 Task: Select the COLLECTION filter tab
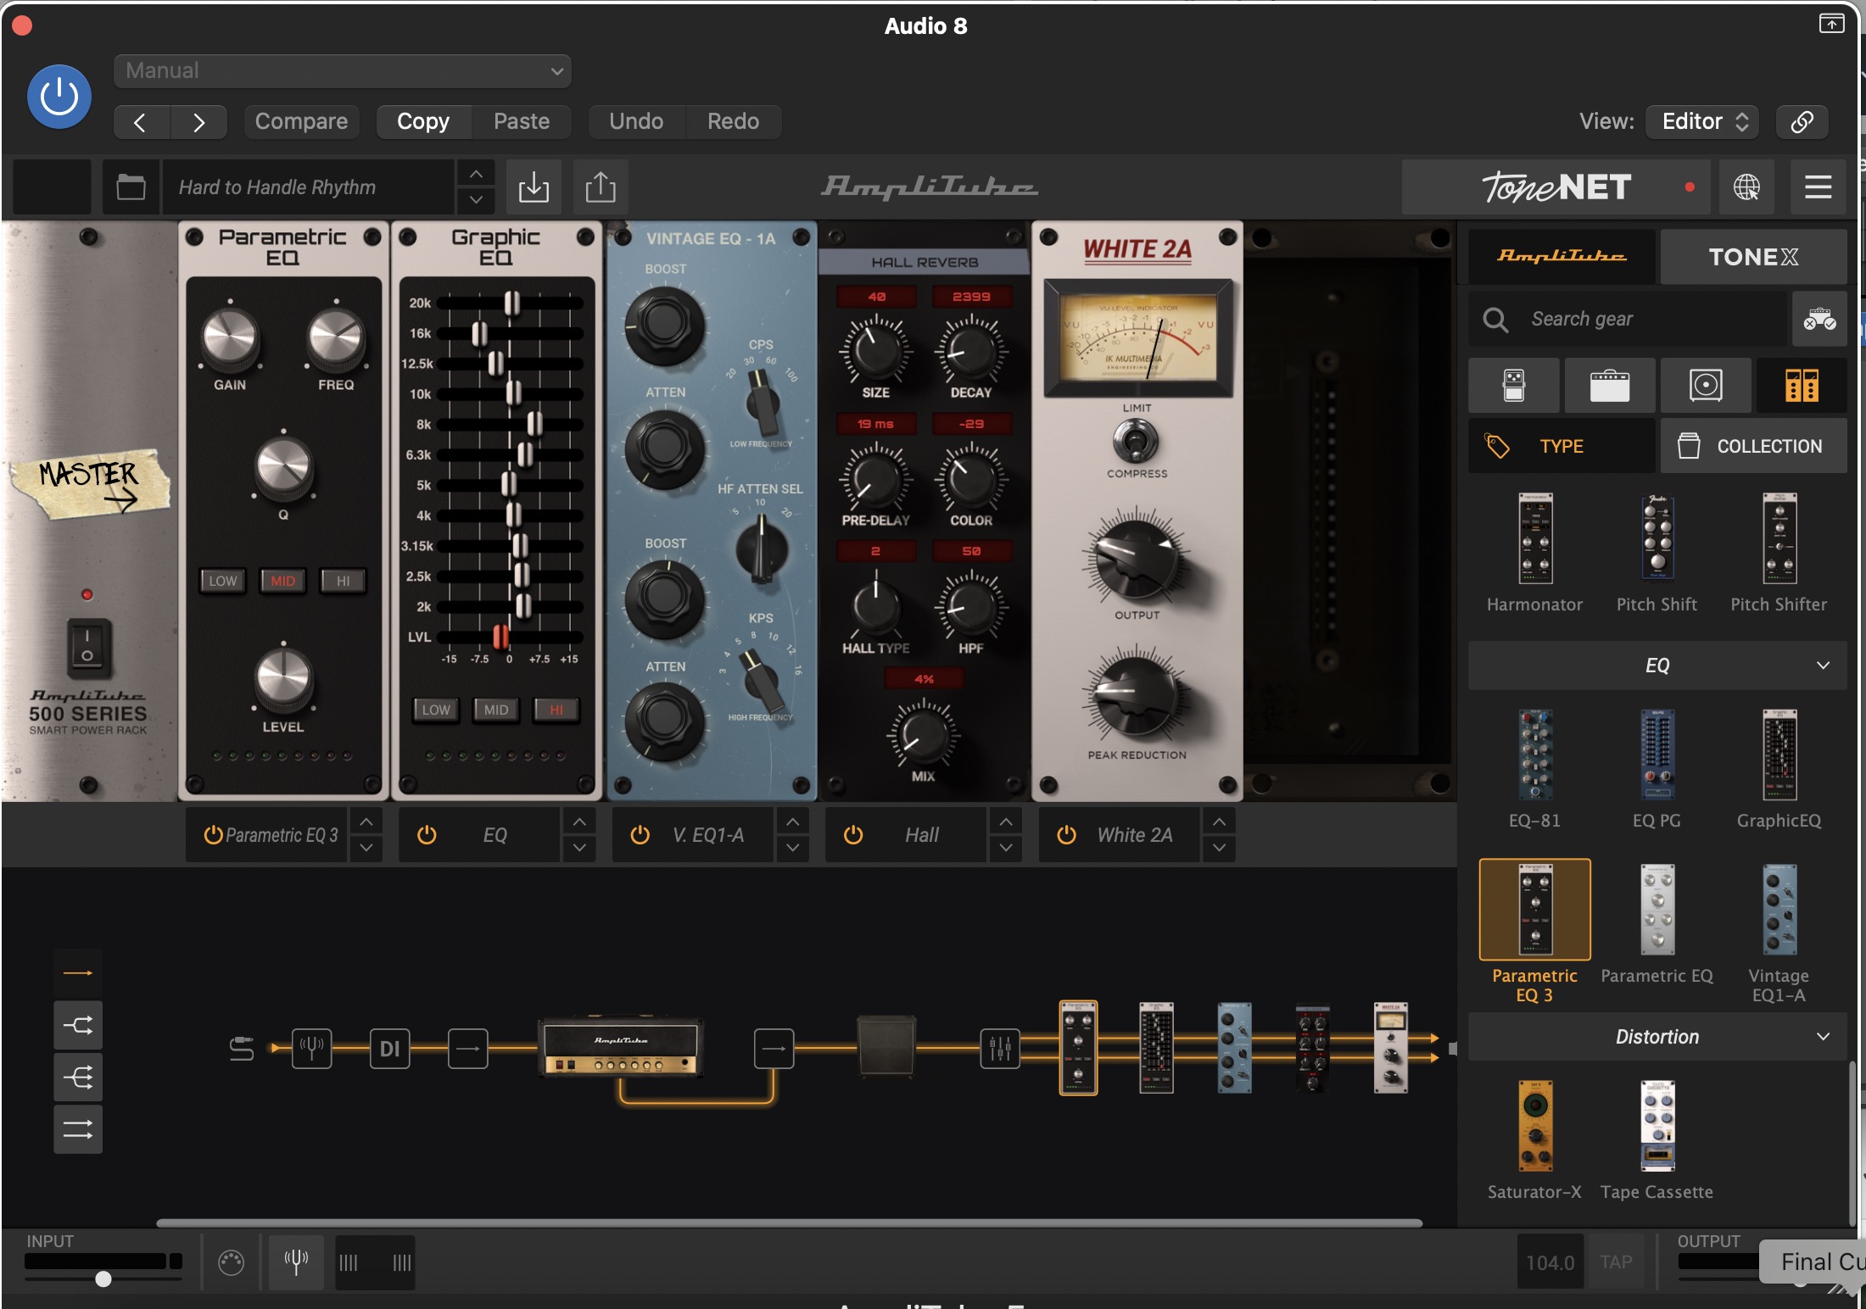click(x=1753, y=446)
